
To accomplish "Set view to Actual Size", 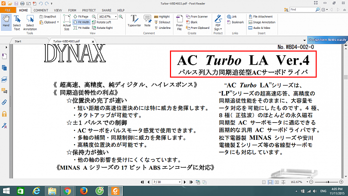I will [x=67, y=22].
